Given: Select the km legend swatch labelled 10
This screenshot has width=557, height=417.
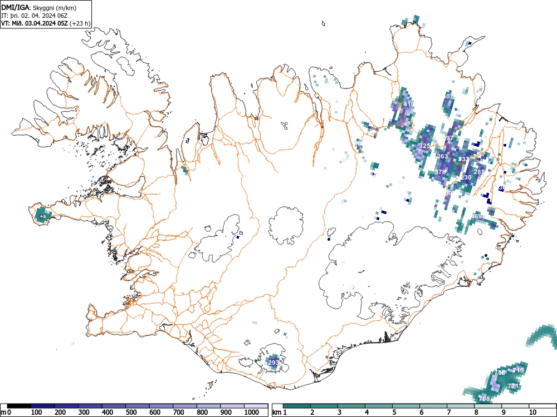Looking at the screenshot, I should coord(543,406).
